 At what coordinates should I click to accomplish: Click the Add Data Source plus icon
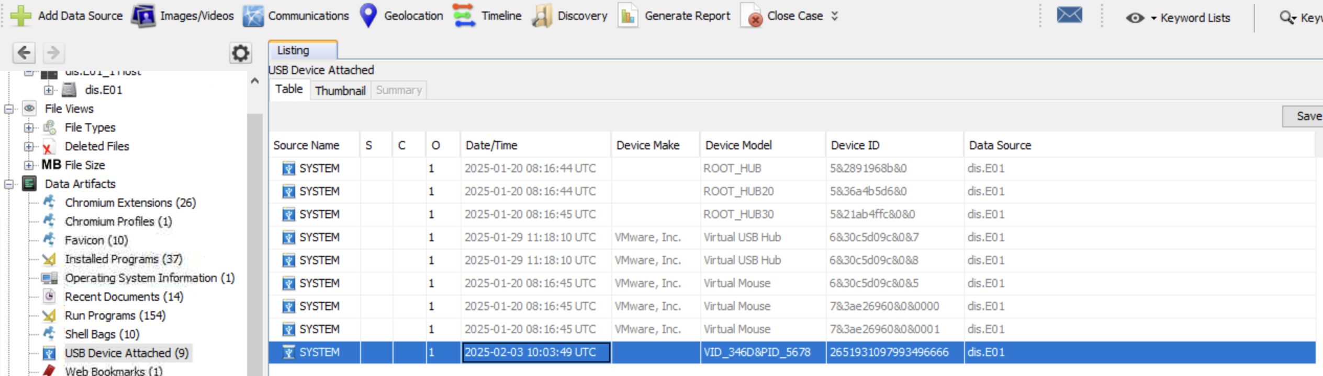[21, 16]
